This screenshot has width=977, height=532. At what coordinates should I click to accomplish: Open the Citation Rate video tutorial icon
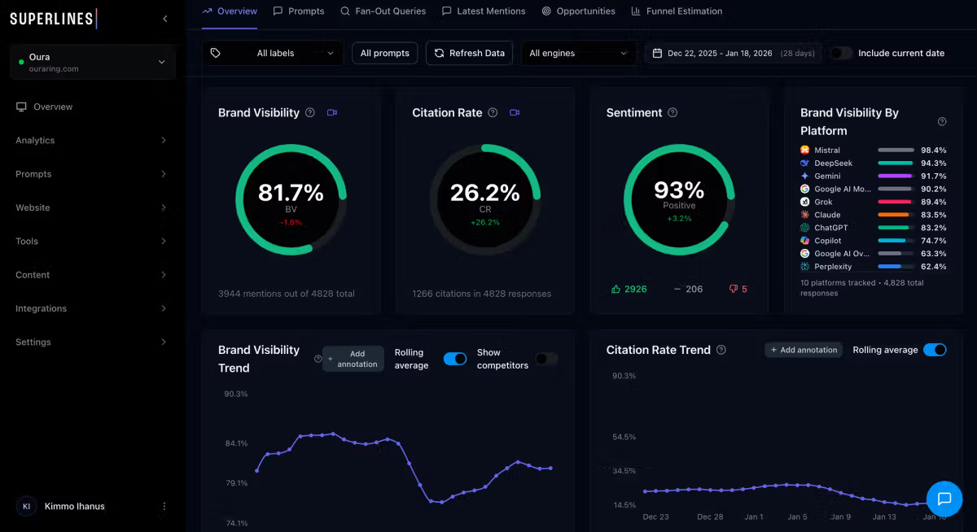[515, 113]
